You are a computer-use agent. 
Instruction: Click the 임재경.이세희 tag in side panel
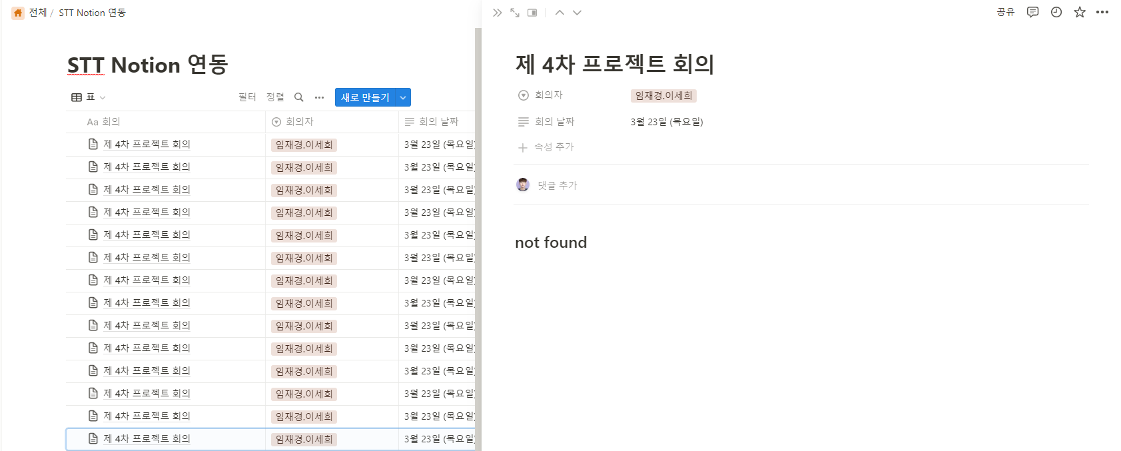(x=663, y=96)
